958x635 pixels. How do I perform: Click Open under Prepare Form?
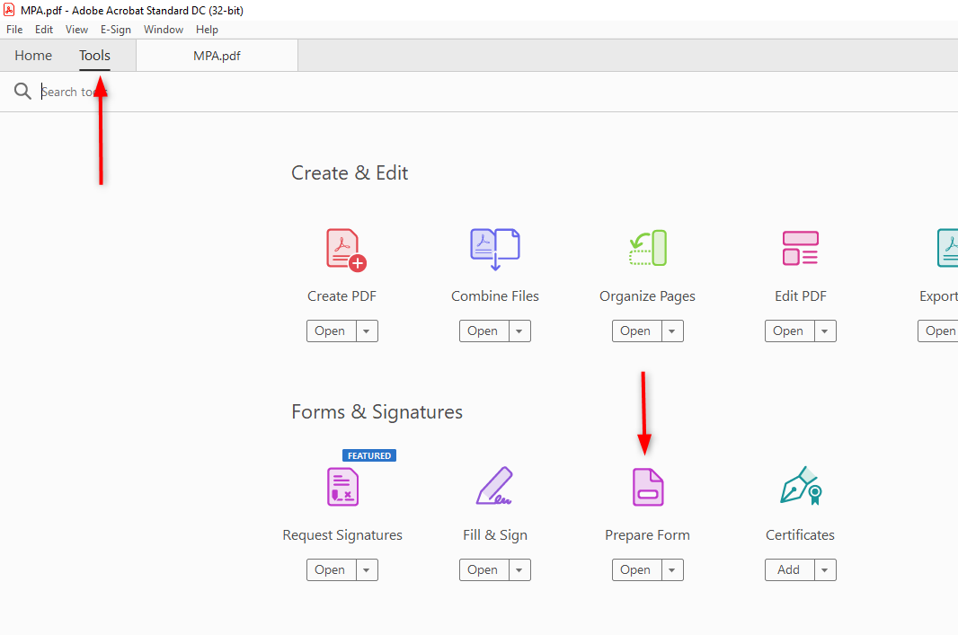(x=636, y=569)
